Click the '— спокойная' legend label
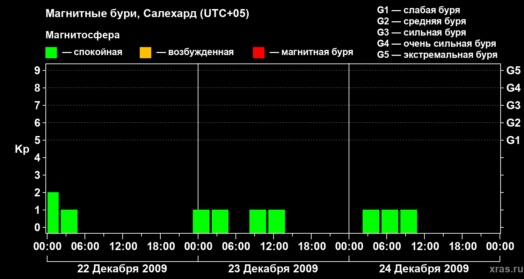Viewport: 524px width, 279px height. click(92, 52)
